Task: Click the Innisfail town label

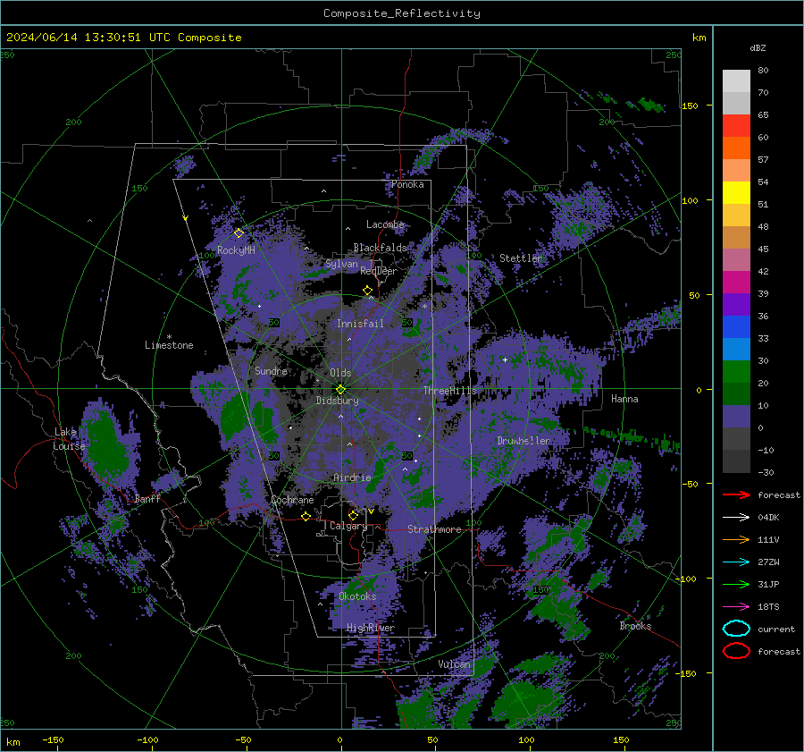Action: [x=360, y=324]
